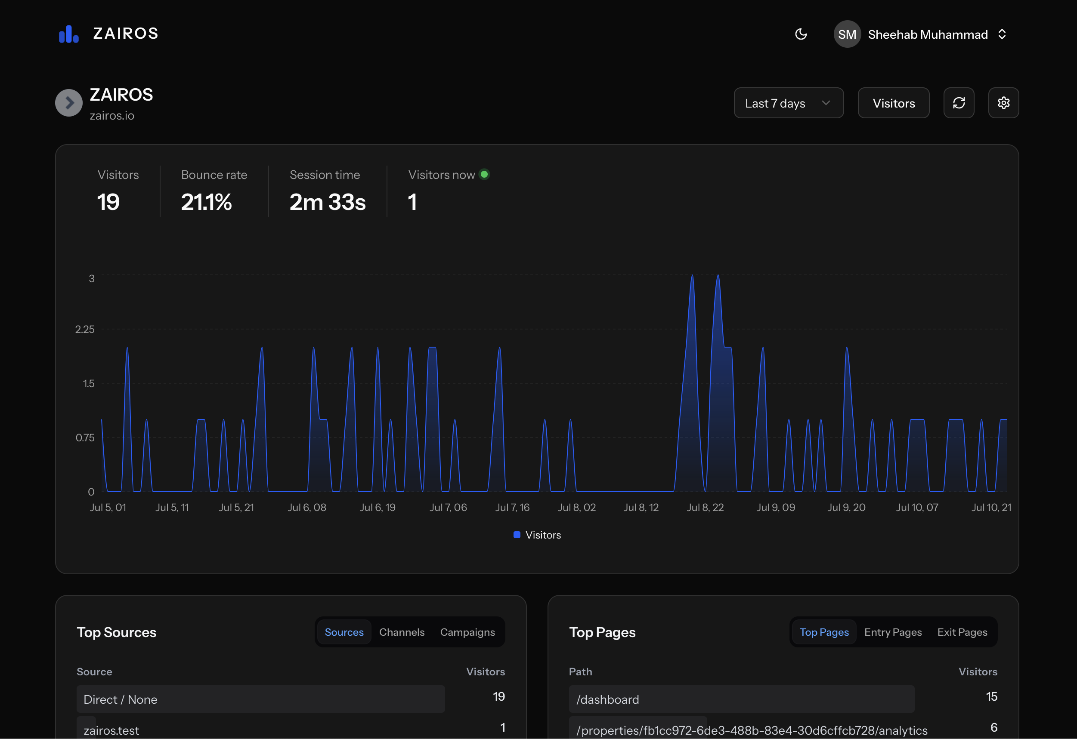Click the Zairos bar-chart logo icon

pyautogui.click(x=68, y=34)
